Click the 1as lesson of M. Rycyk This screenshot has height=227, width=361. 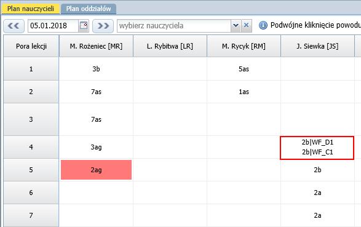[x=244, y=92]
